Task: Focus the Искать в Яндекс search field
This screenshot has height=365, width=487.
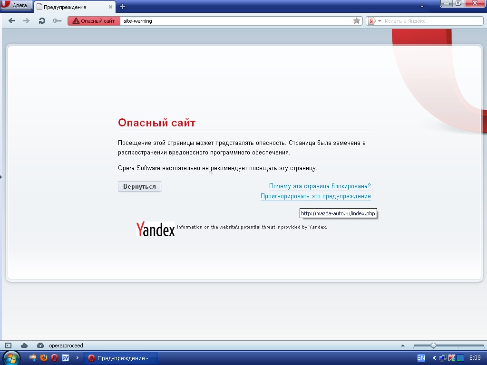Action: [x=433, y=21]
